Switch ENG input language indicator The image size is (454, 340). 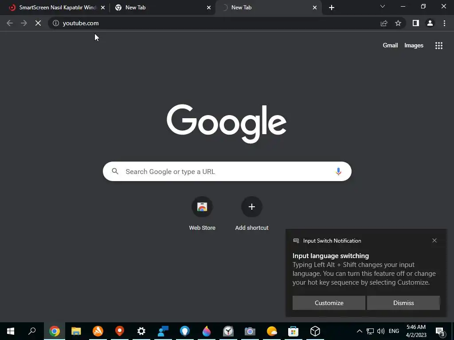click(394, 331)
